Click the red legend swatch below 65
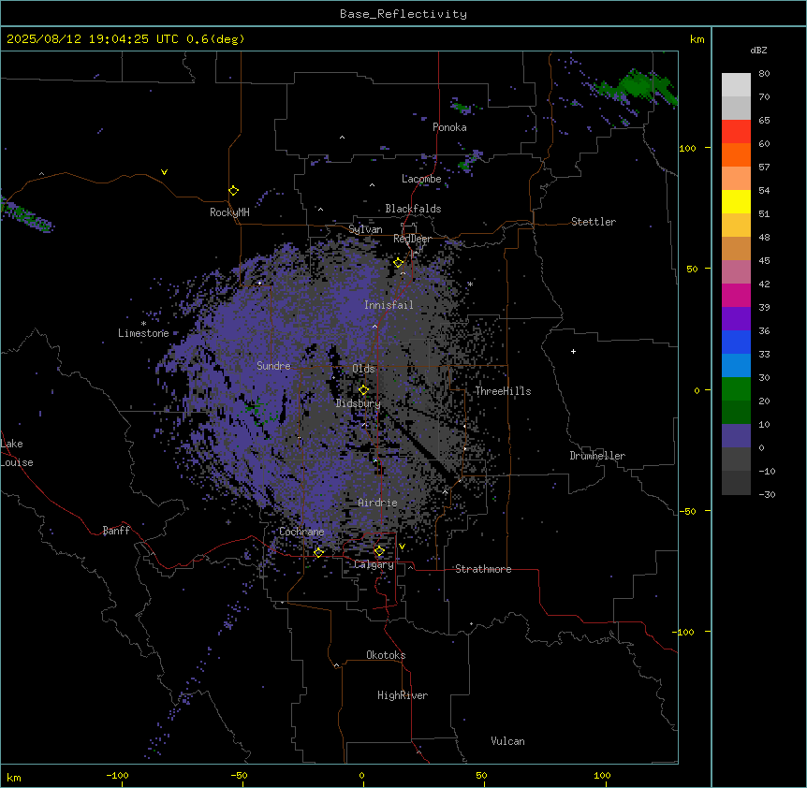 coord(736,132)
